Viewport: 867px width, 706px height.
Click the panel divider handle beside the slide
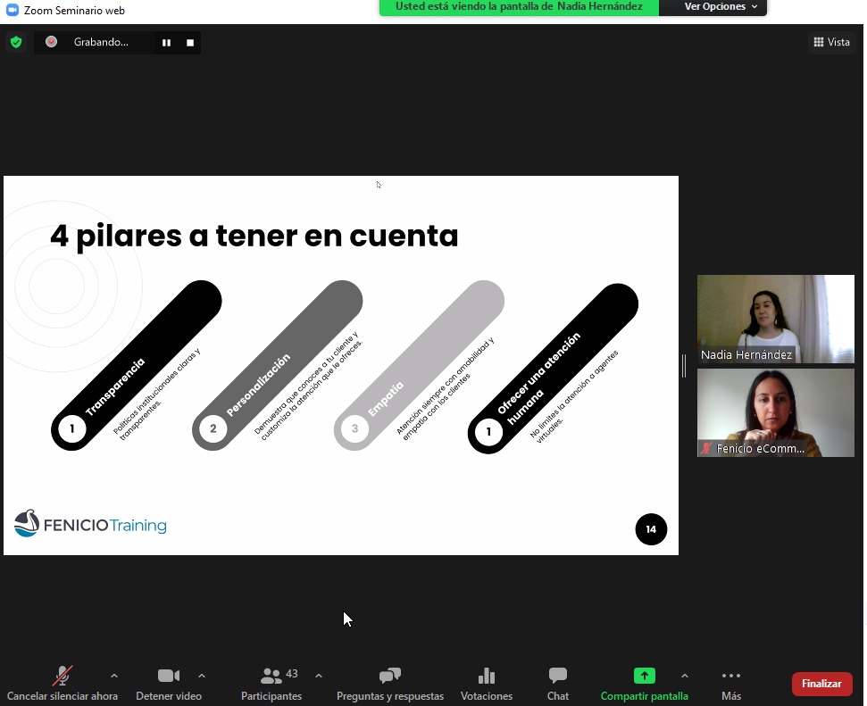(x=685, y=365)
